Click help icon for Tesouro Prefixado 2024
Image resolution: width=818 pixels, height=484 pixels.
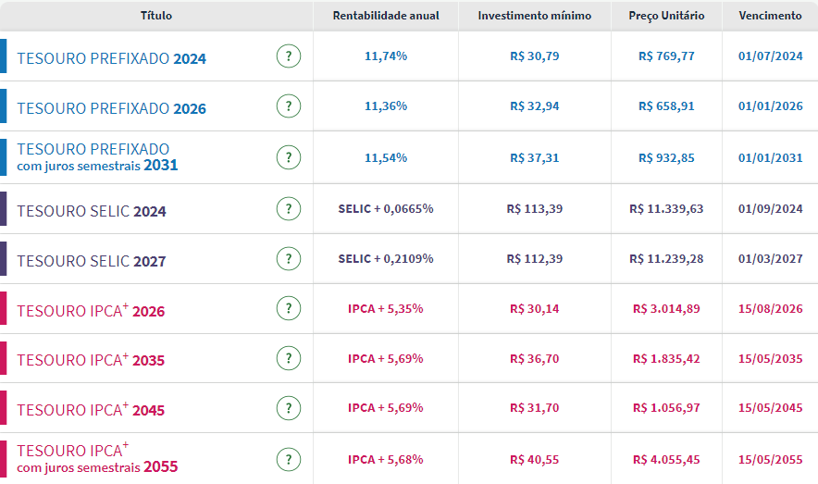[289, 56]
